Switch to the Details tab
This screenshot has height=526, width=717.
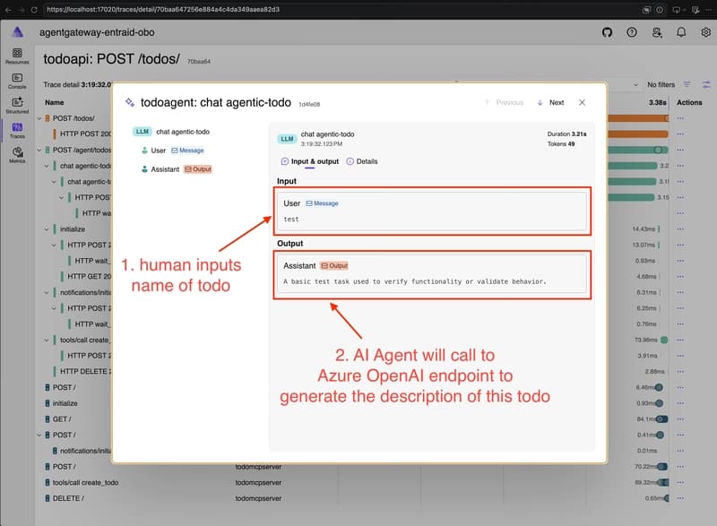362,161
